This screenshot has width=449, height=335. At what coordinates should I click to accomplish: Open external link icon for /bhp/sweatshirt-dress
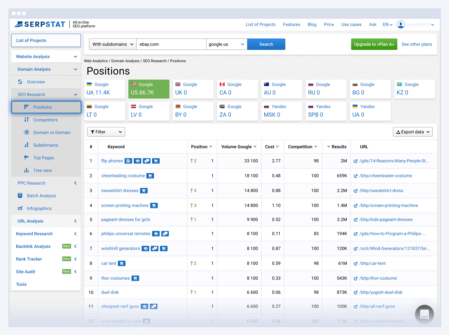(x=356, y=191)
